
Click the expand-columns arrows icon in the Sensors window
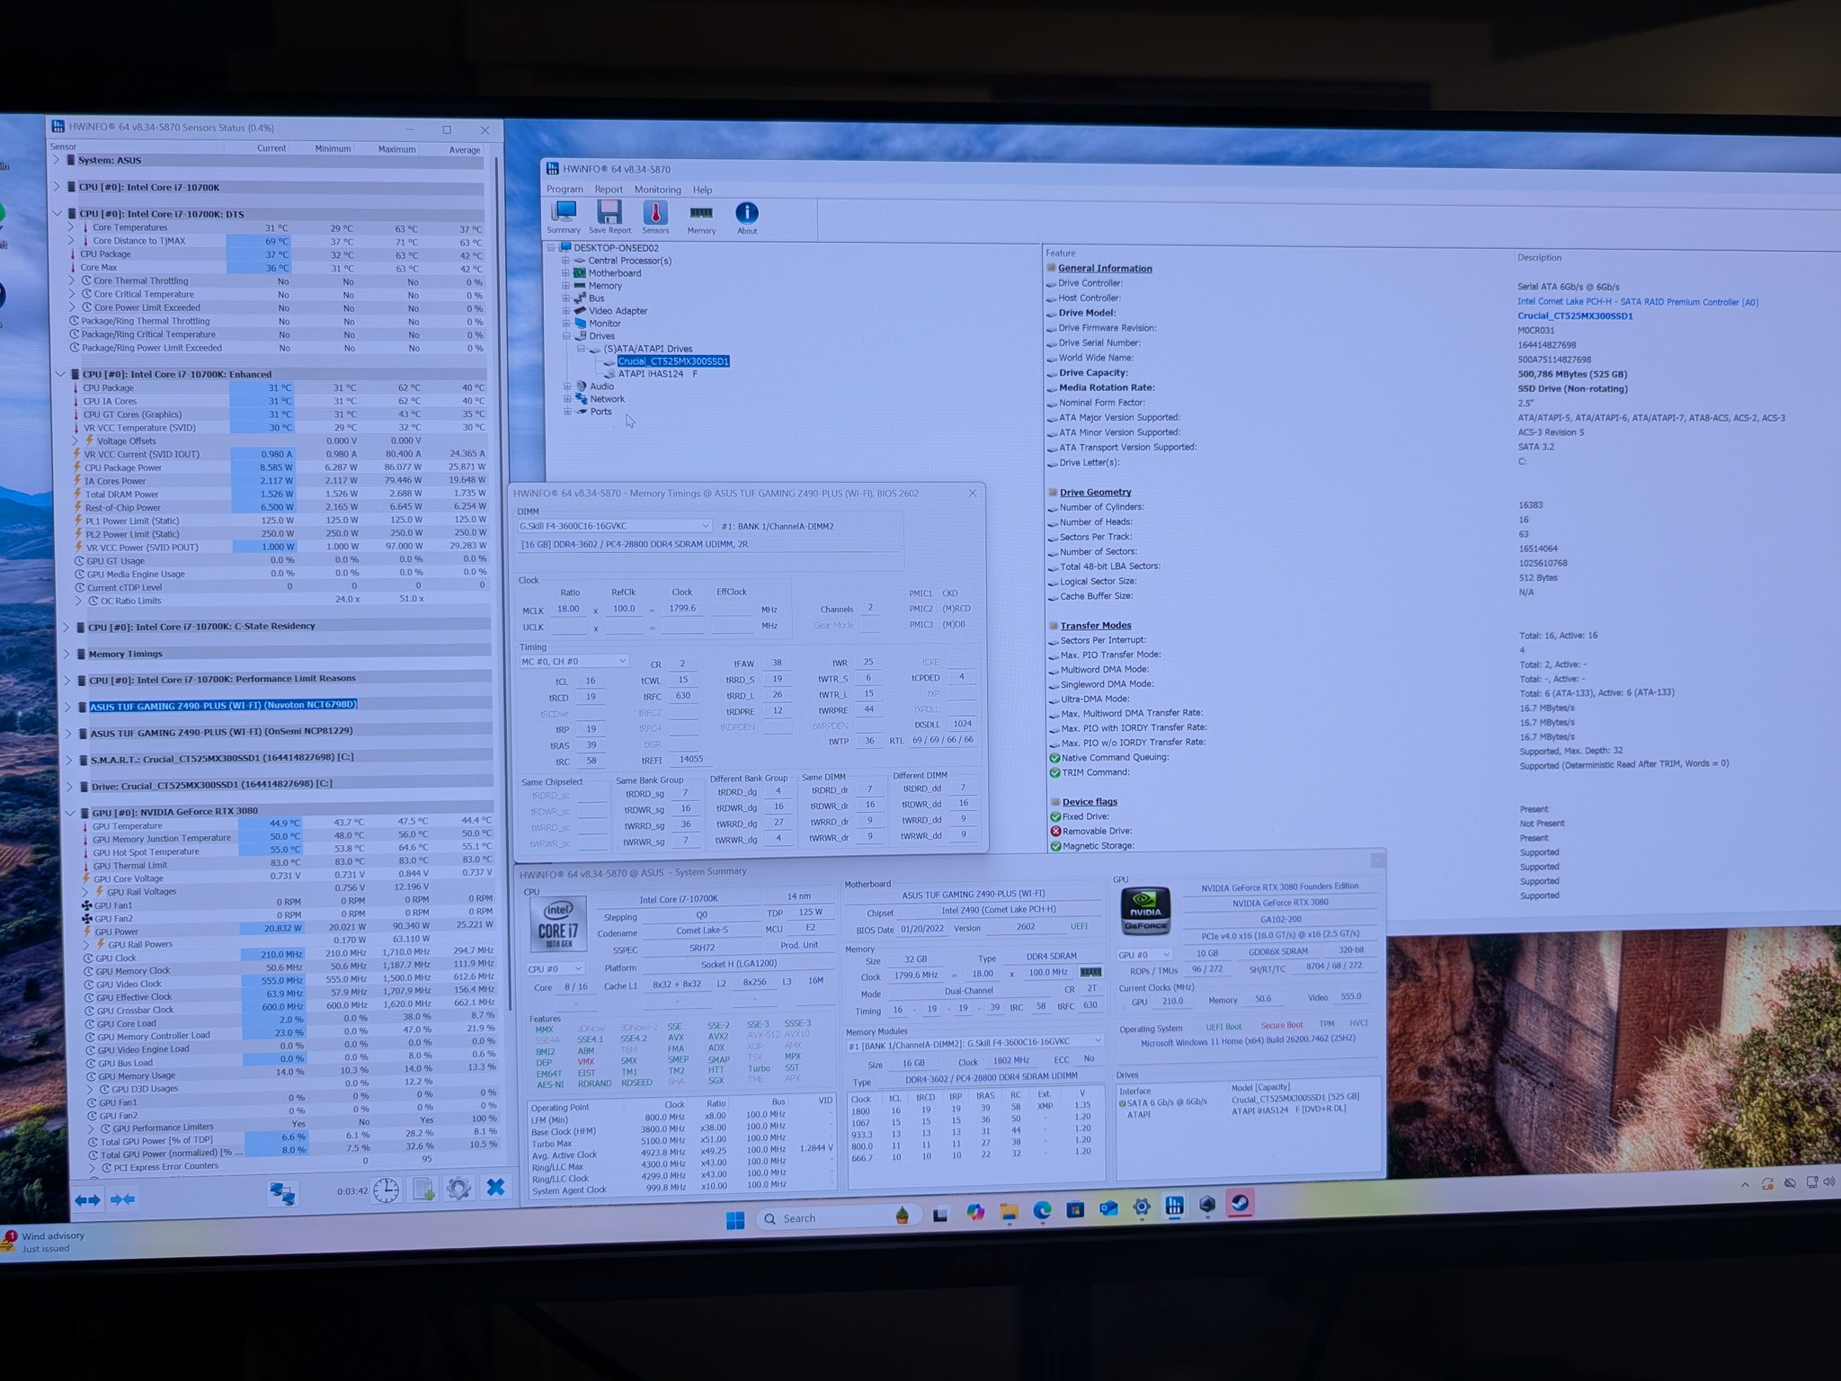87,1199
